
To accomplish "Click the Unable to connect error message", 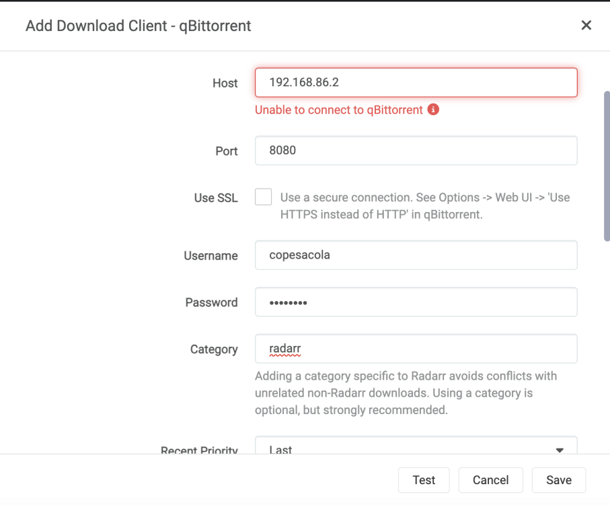I will click(338, 110).
